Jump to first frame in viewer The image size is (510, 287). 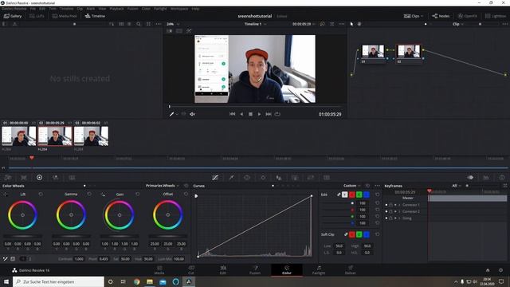coord(232,114)
